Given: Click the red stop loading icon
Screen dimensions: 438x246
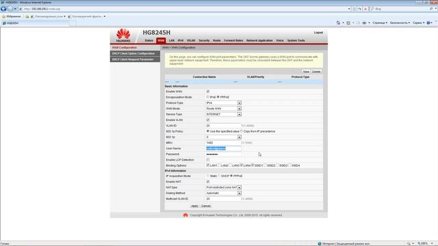Looking at the screenshot, I should pyautogui.click(x=365, y=9).
